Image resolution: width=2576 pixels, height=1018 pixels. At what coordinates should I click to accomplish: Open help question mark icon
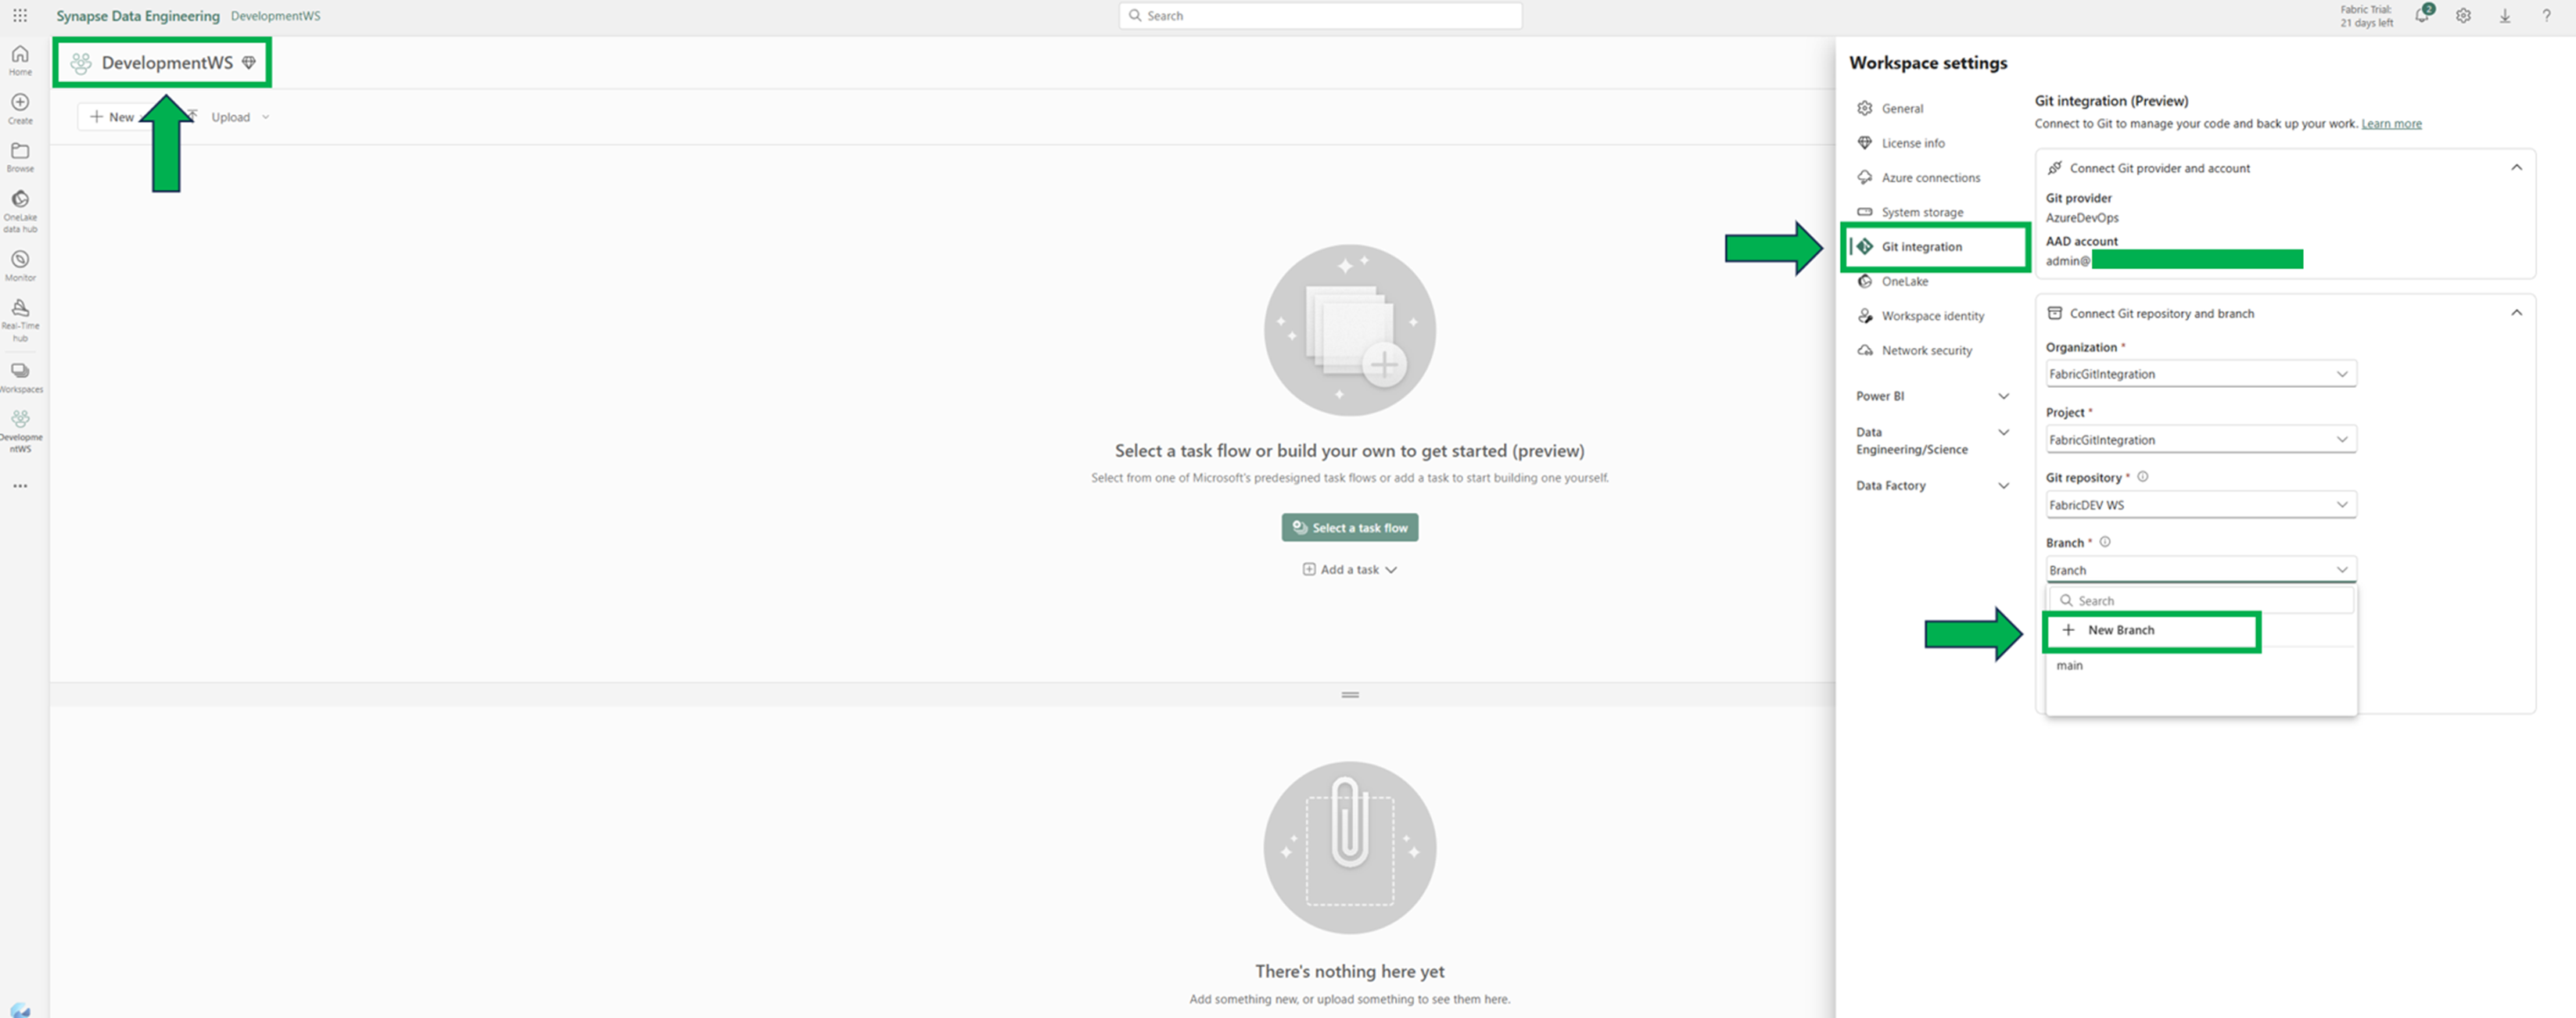pyautogui.click(x=2546, y=16)
